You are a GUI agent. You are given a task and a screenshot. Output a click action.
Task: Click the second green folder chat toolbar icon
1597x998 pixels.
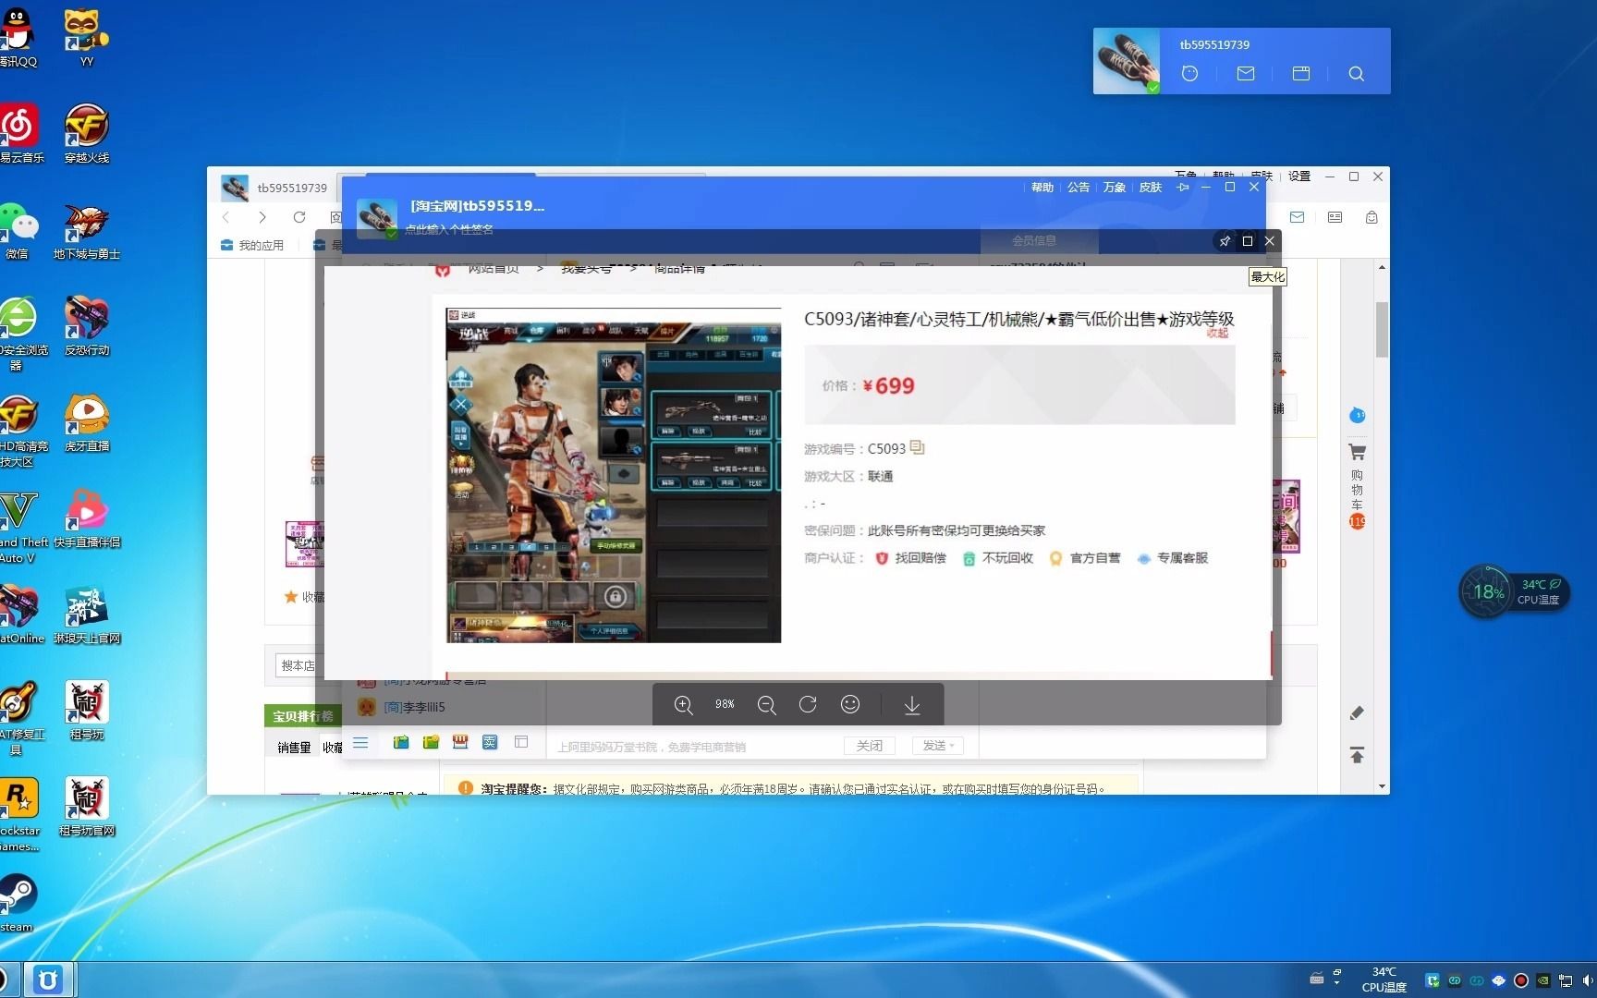click(x=431, y=742)
